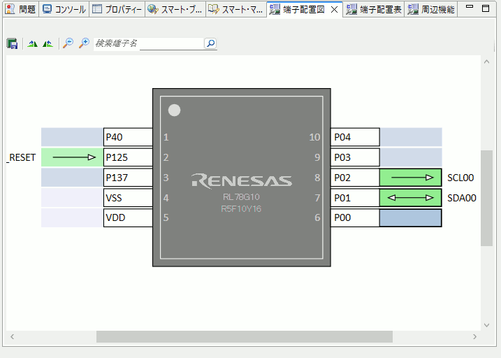Click the first green rotate icon
Screen dimensions: 501x358
tap(32, 43)
